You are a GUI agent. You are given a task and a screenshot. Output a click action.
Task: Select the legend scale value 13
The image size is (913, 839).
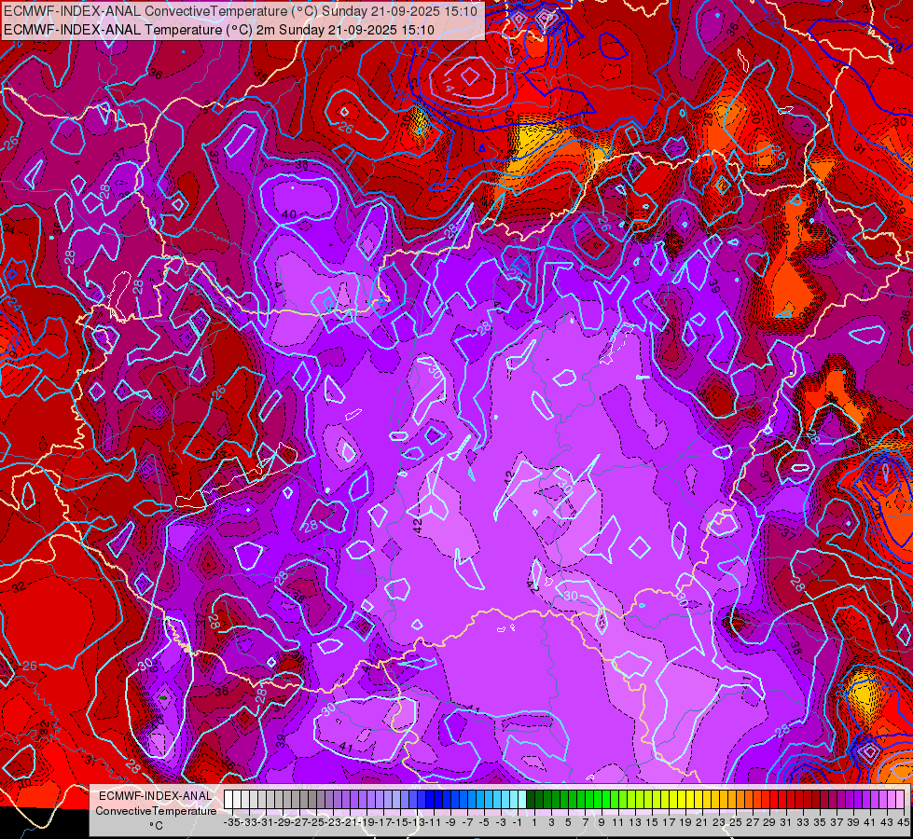pos(635,823)
